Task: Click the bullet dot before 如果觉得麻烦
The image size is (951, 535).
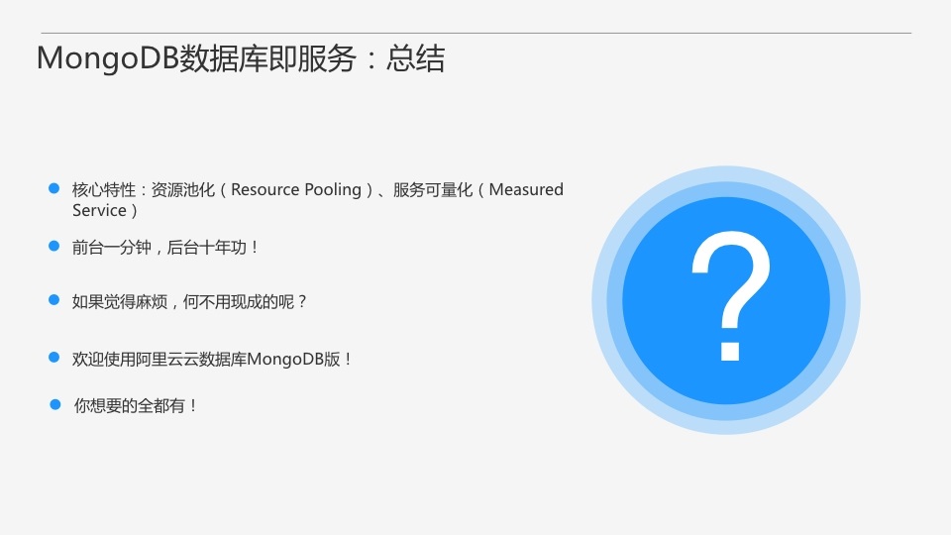Action: pyautogui.click(x=53, y=299)
